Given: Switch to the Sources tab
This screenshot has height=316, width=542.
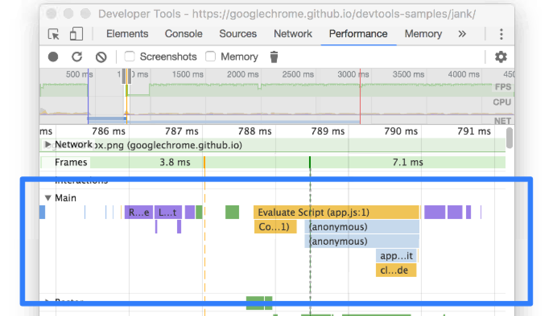Looking at the screenshot, I should [238, 34].
